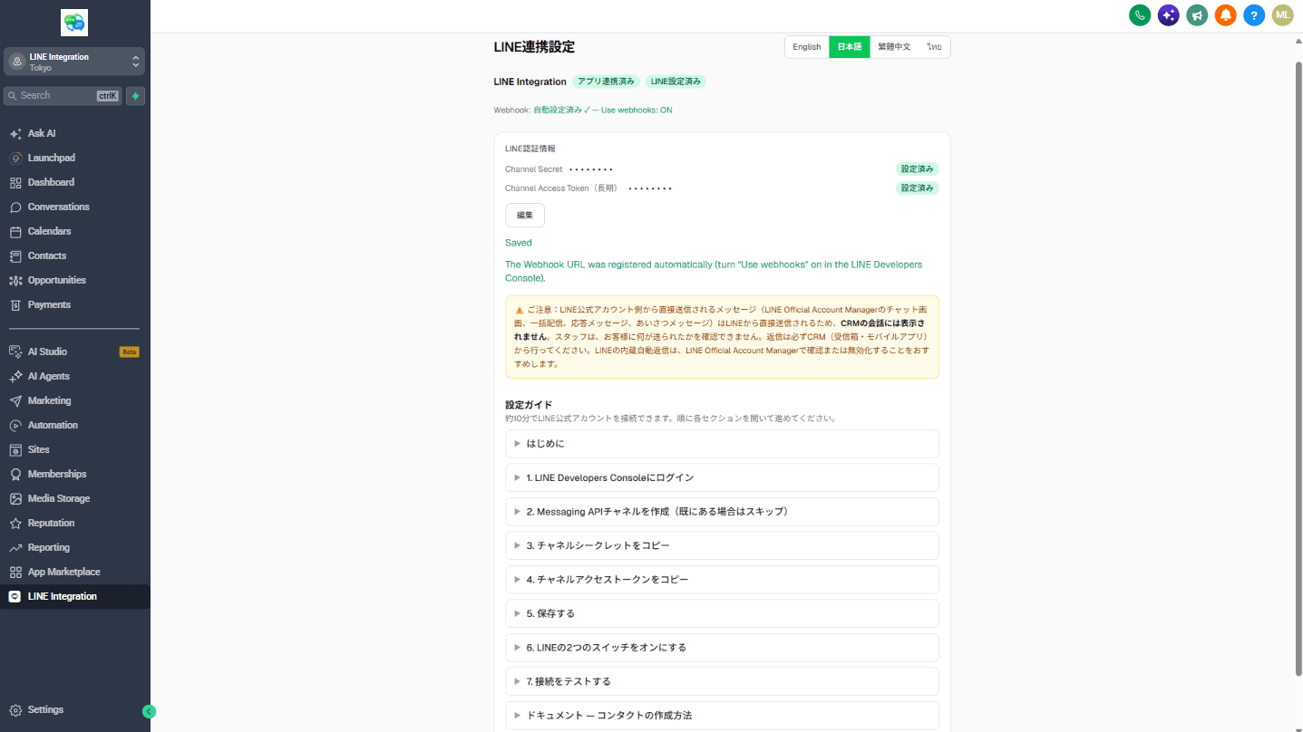The image size is (1303, 732).
Task: Collapse the sidebar with green arrow
Action: tap(150, 711)
